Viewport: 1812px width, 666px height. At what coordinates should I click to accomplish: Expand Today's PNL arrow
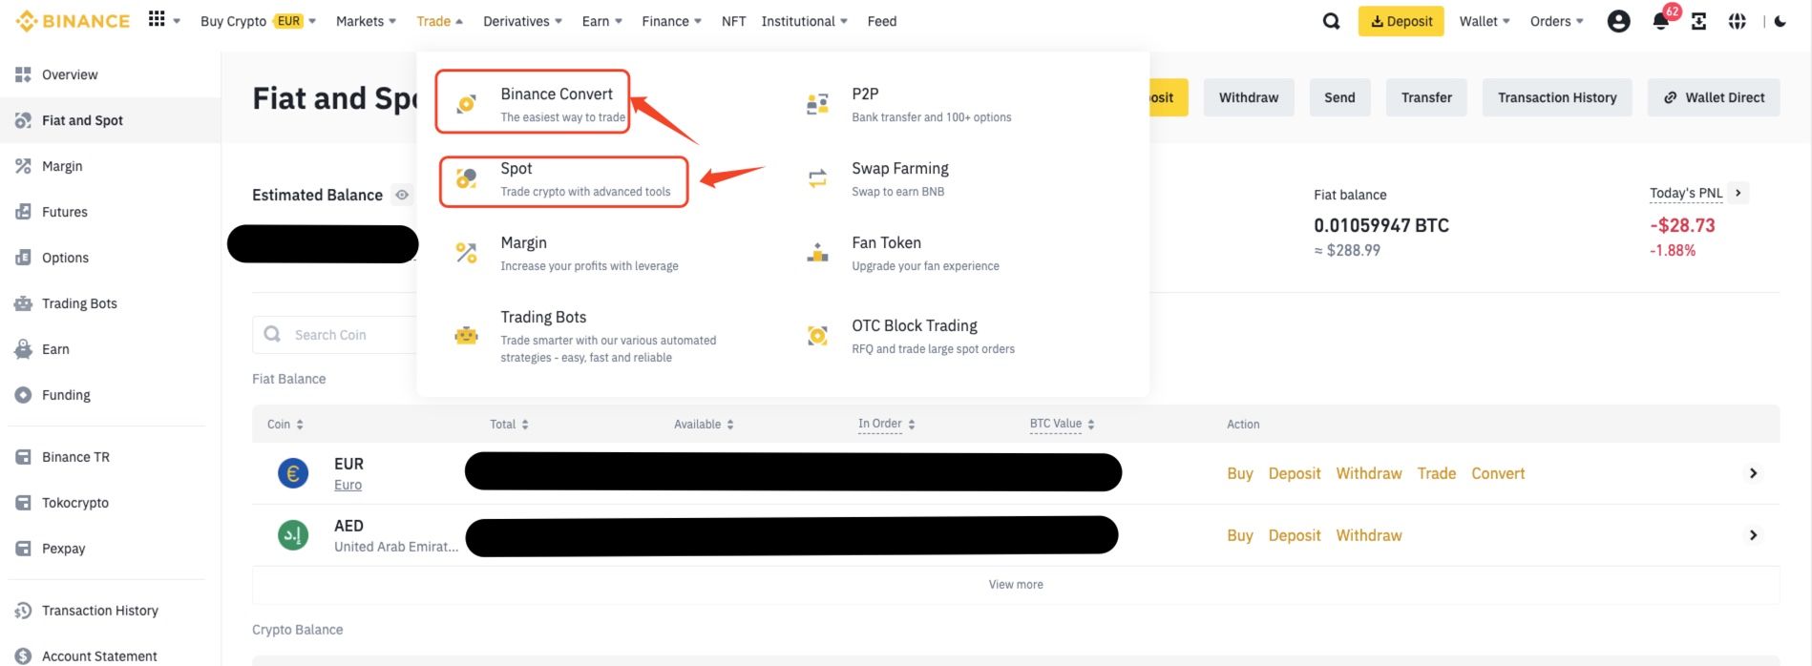[x=1738, y=193]
